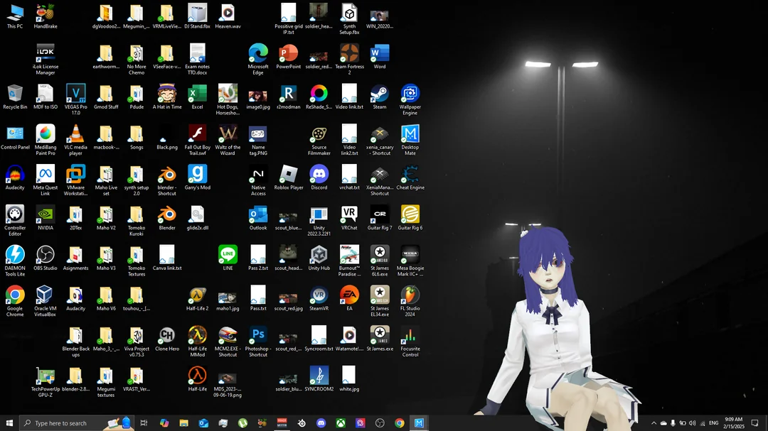Select the Exam notes TTO.docx file
768x431 pixels.
point(198,59)
